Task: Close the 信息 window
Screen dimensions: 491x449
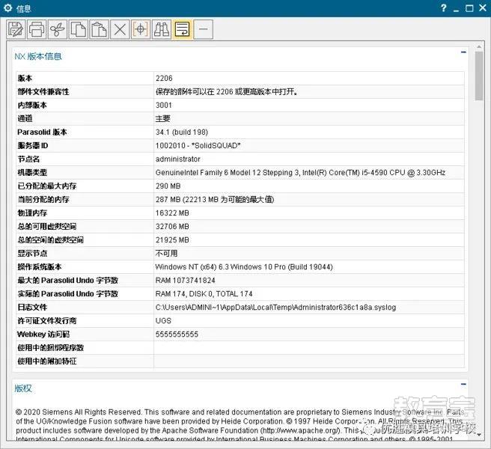Action: click(483, 7)
